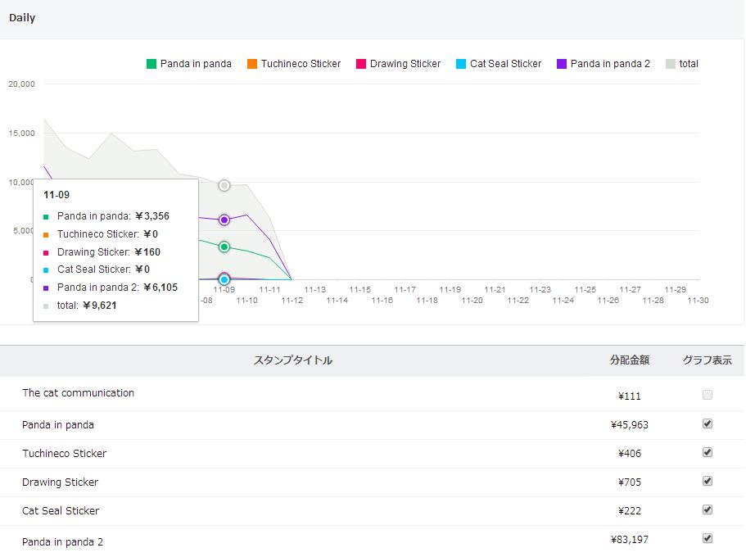The height and width of the screenshot is (557, 746).
Task: Uncheck Panda in panda graph display
Action: click(708, 423)
